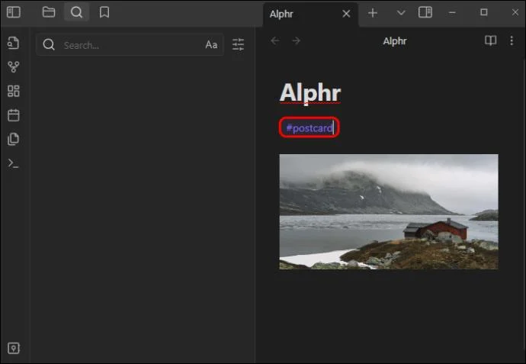Screen dimensions: 526x364
Task: Toggle the right sidebar icon
Action: point(425,12)
